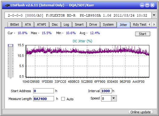Screen dimensions: 159x116
Task: Close the LtnFlash window
Action: pyautogui.click(x=152, y=5)
